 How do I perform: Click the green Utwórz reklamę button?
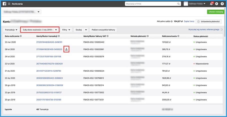(216, 12)
